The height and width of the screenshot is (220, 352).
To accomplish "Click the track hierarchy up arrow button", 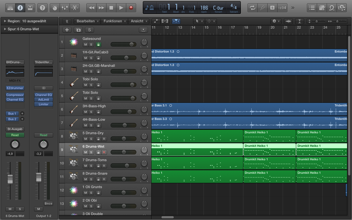I will pos(67,21).
